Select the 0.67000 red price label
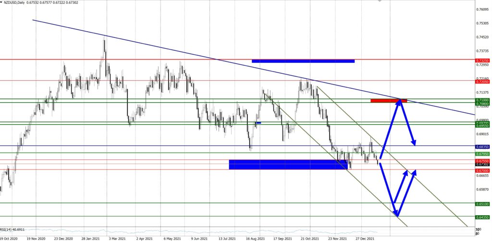Viewport: 492px width, 241px height. click(482, 170)
